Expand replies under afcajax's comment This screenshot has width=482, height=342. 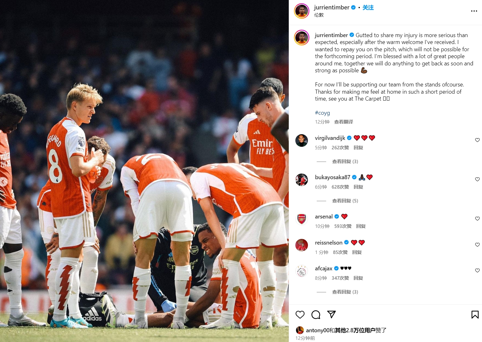345,292
